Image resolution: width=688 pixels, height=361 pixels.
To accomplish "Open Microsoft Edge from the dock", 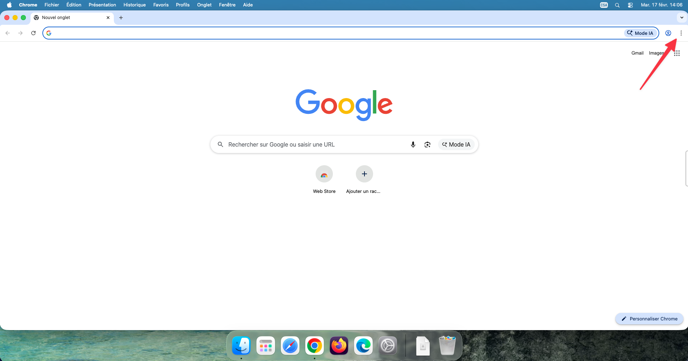I will (363, 346).
